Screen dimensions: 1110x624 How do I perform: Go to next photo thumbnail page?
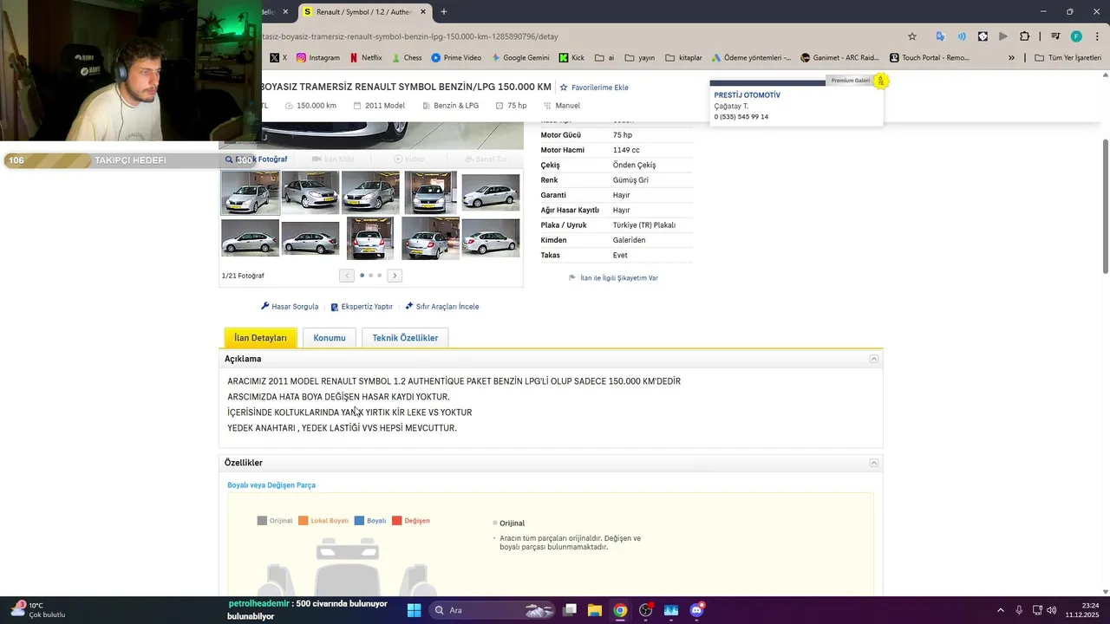[395, 276]
